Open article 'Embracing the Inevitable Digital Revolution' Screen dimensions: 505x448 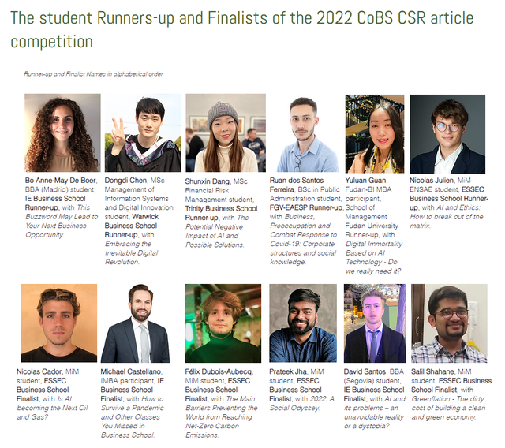click(x=132, y=252)
